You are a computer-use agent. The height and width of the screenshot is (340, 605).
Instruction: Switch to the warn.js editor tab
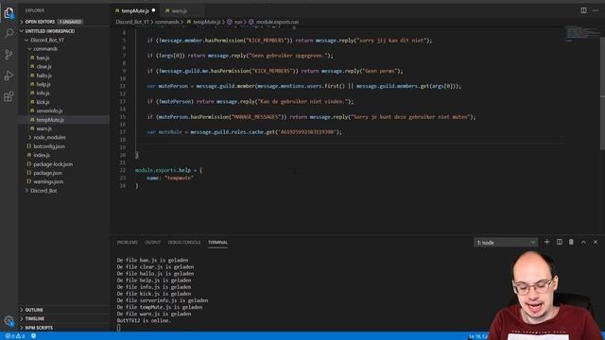click(x=179, y=10)
